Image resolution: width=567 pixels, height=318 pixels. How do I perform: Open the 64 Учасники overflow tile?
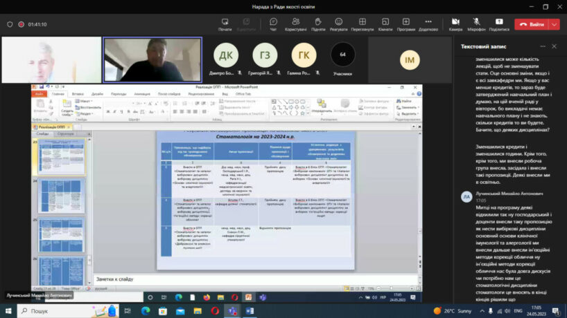pos(342,55)
